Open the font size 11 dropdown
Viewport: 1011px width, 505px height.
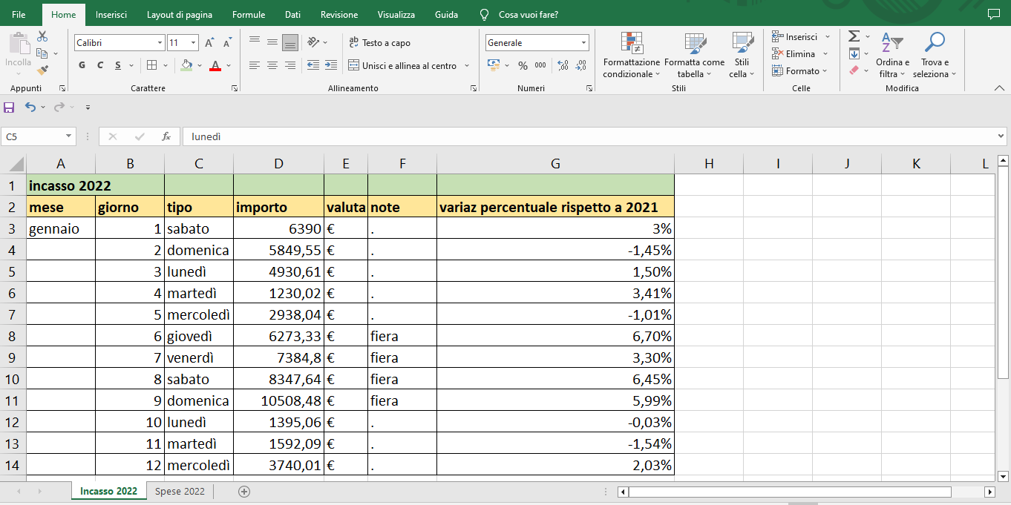point(193,43)
